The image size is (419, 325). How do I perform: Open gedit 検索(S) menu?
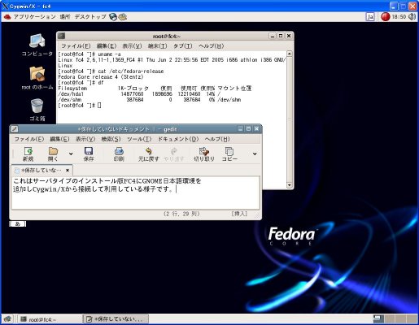(x=111, y=139)
